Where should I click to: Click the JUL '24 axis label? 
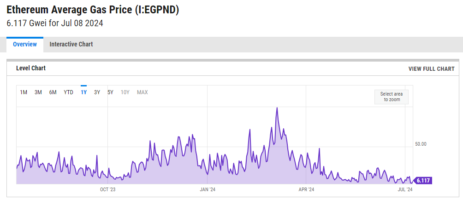[x=405, y=190]
